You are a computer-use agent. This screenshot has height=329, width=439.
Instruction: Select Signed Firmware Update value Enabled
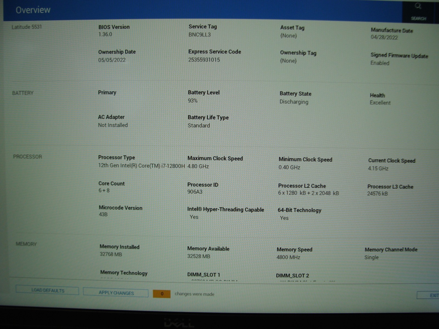click(x=380, y=63)
